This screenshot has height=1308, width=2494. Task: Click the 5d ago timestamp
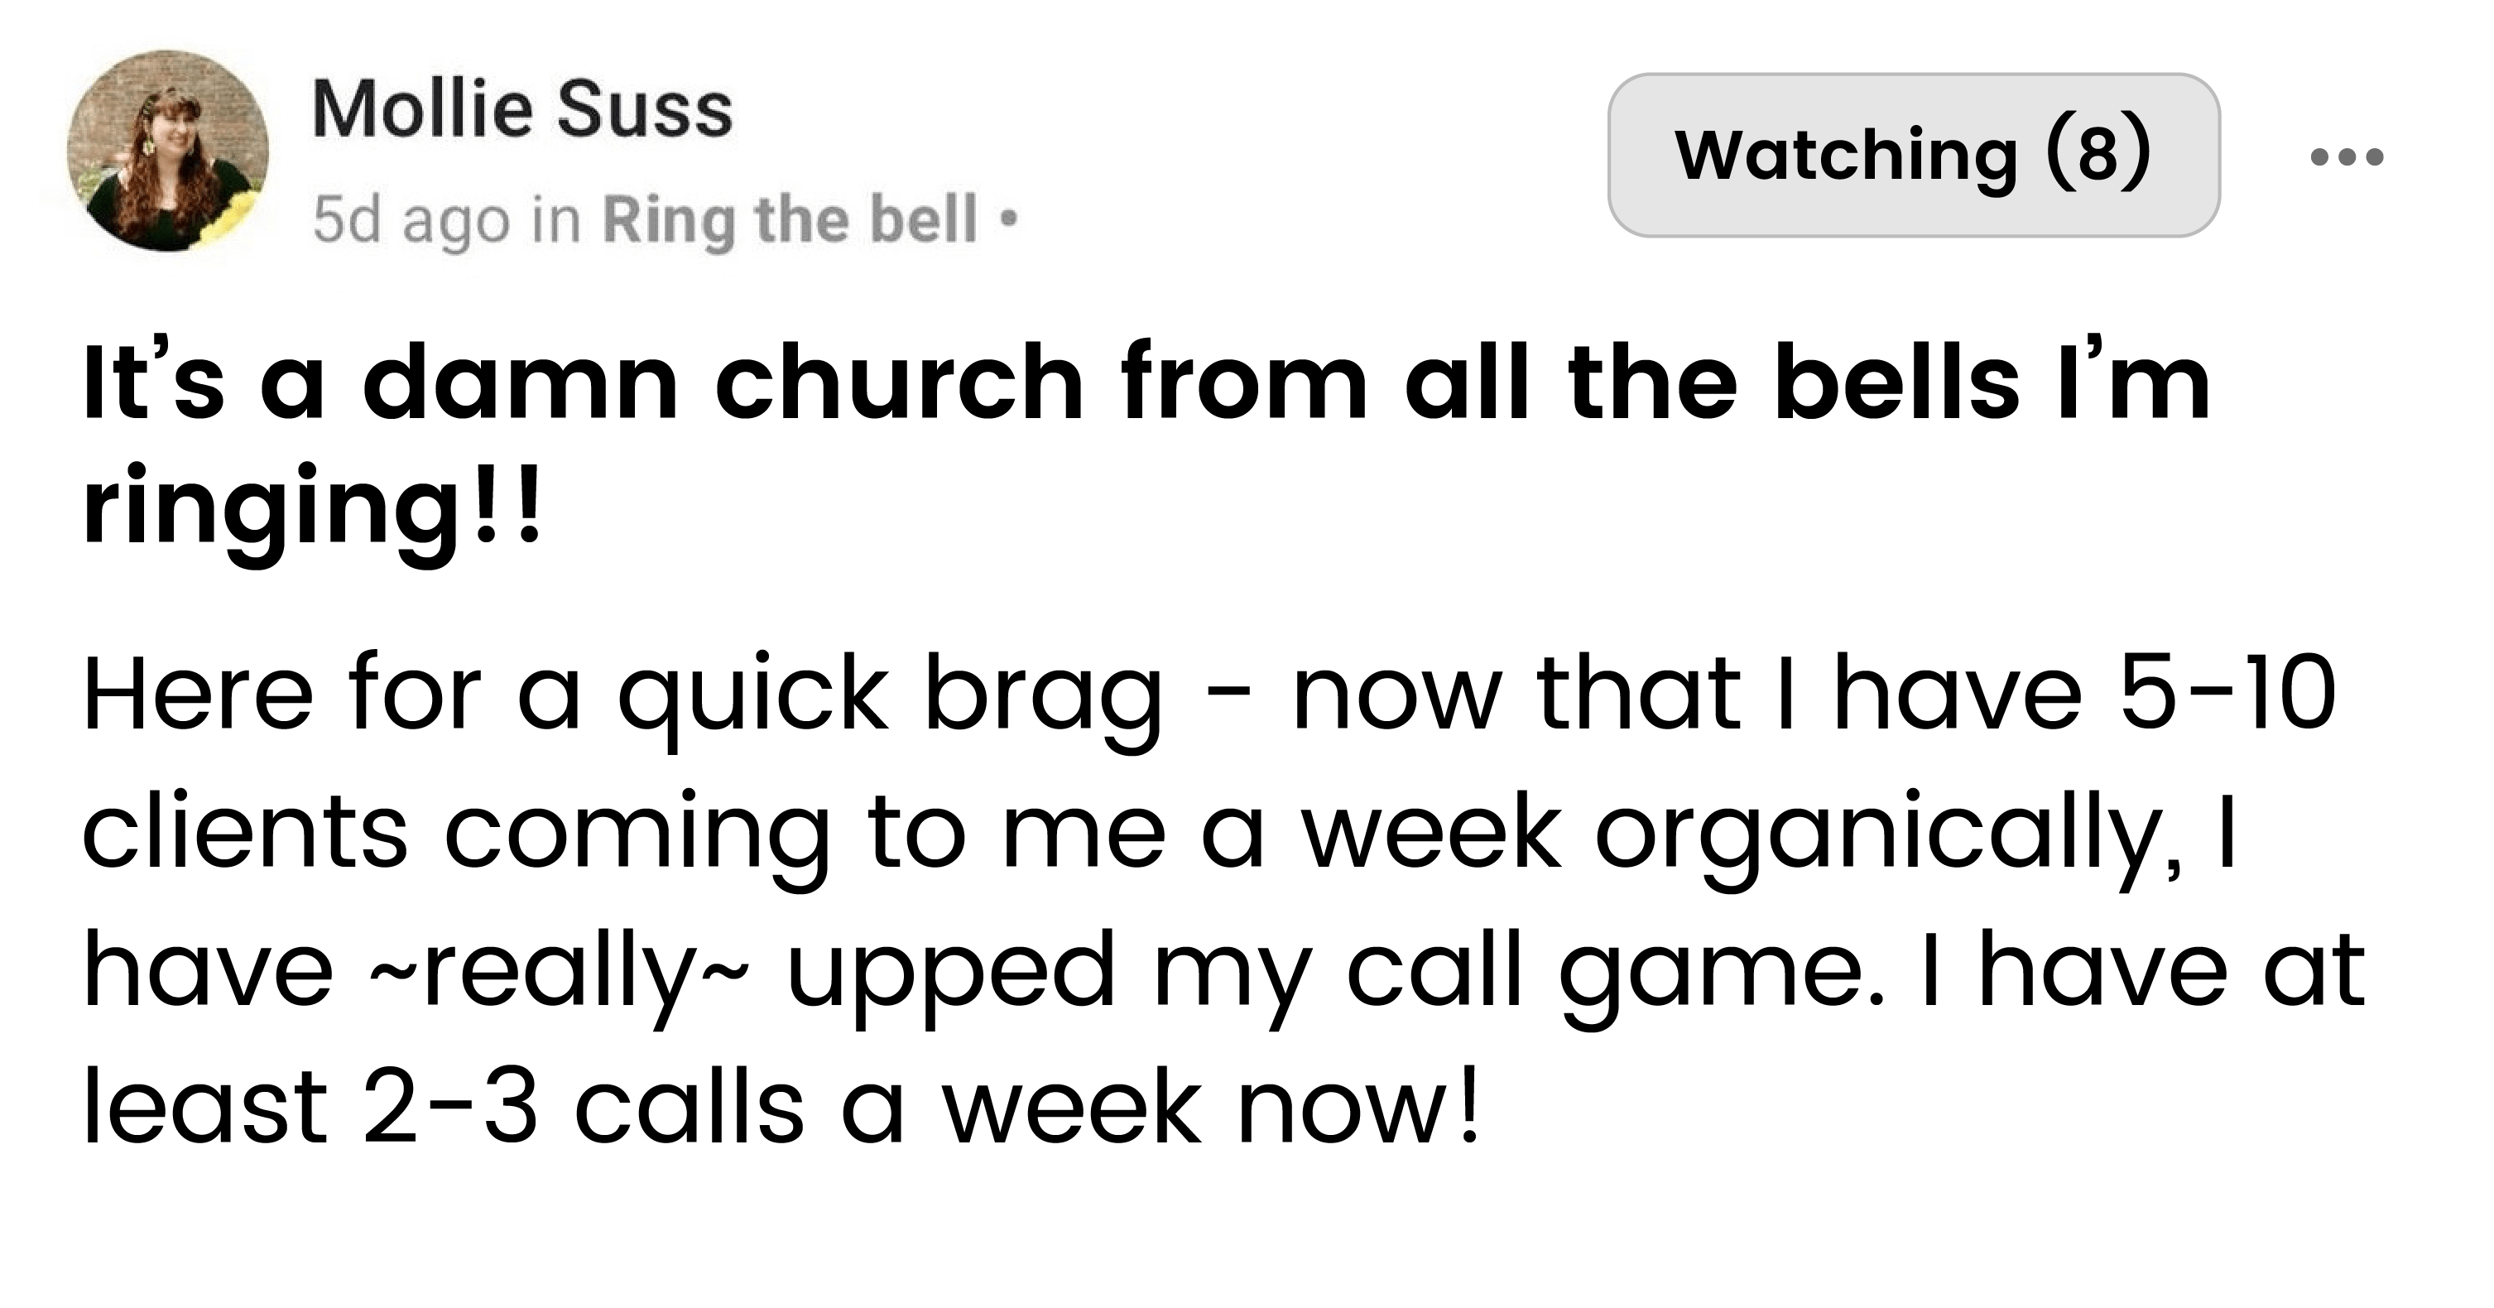411,219
